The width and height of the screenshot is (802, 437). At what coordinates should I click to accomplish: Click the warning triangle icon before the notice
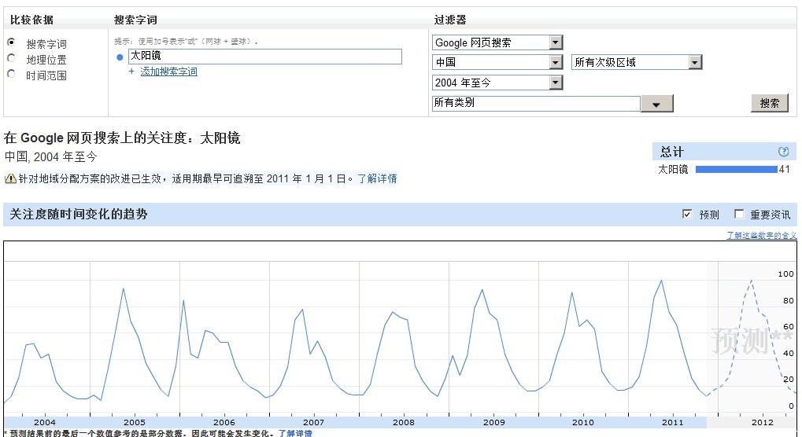coord(10,178)
